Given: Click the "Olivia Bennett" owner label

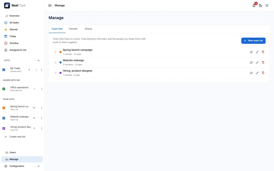Looking at the screenshot, I should tap(16, 91).
